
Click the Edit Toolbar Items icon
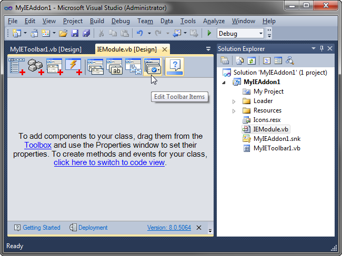(153, 67)
